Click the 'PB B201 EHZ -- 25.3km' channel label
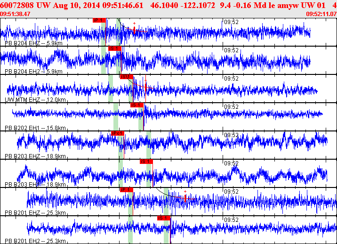Screen dimensions: 337x244 coord(35,213)
